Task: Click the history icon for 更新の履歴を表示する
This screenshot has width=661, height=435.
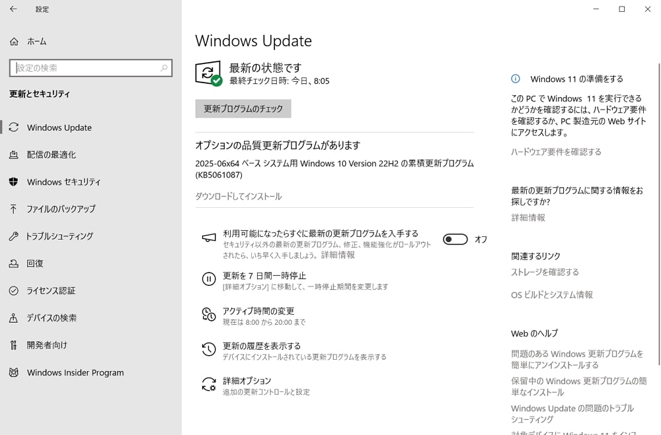Action: tap(209, 349)
